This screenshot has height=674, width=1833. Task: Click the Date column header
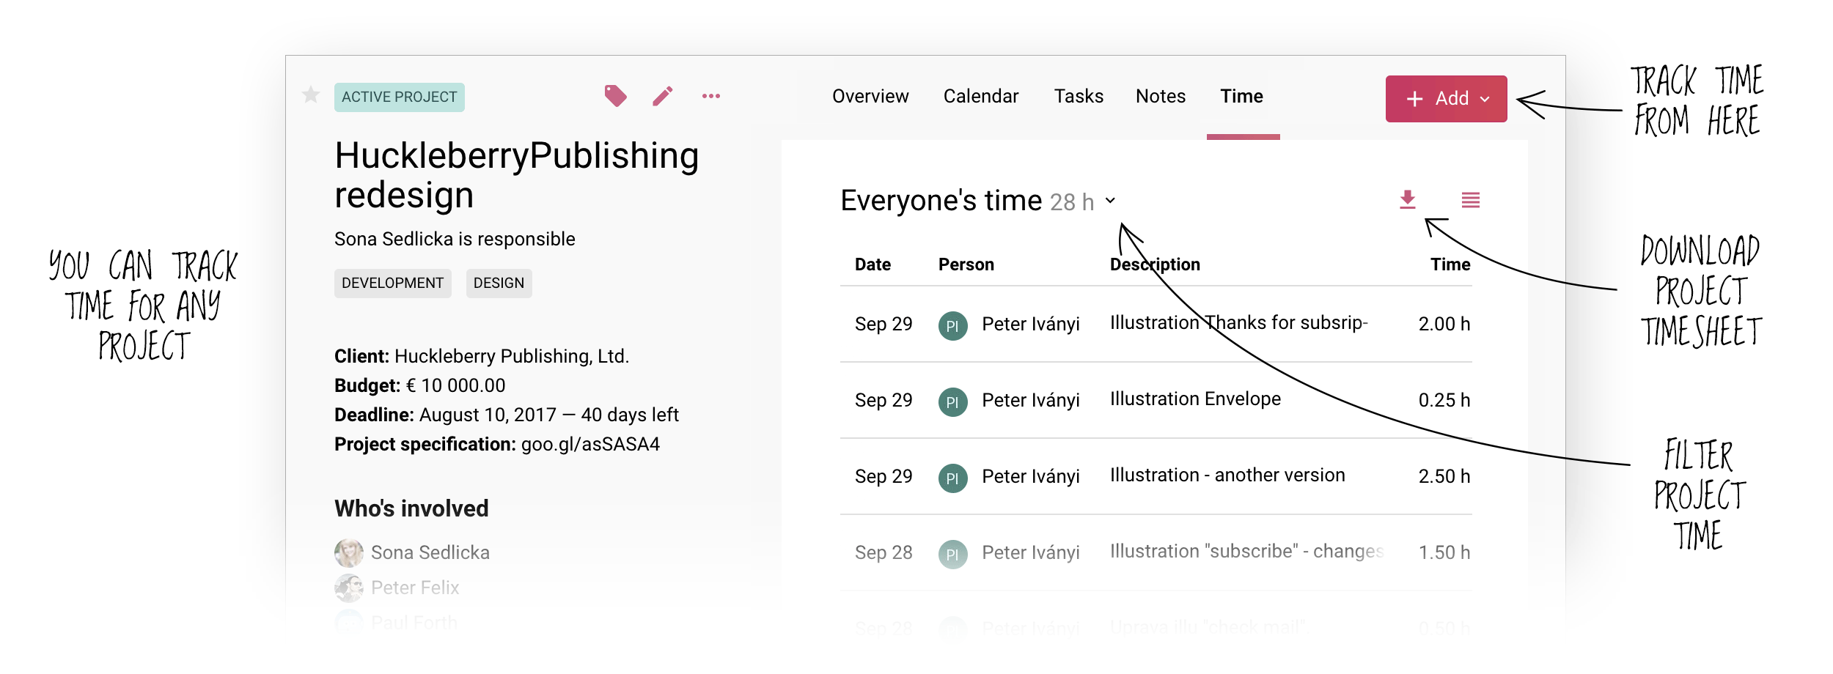873,264
